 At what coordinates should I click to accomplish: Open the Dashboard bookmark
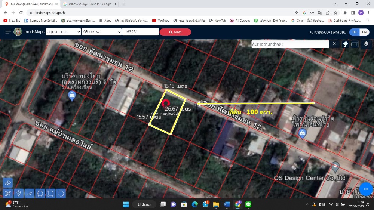(344, 21)
